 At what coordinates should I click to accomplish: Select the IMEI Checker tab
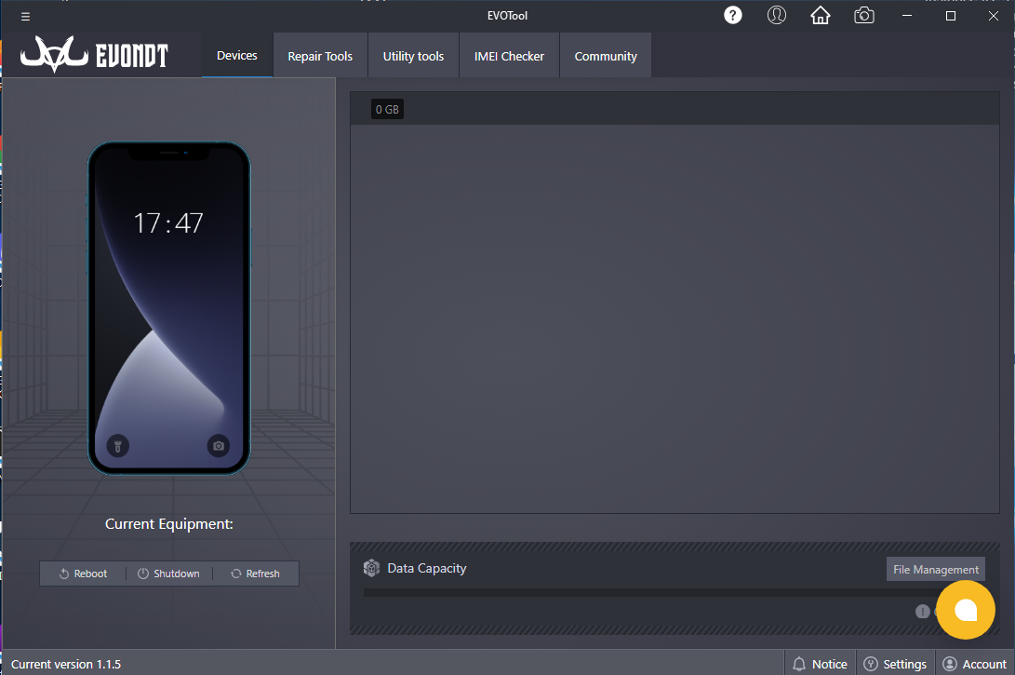point(509,57)
